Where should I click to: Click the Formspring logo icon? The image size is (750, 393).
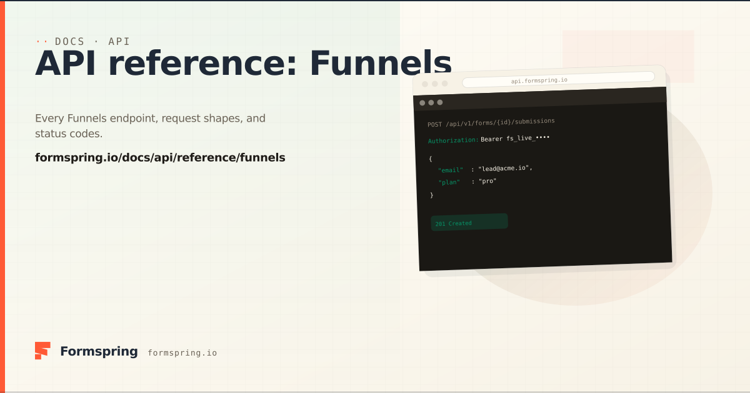pos(42,351)
